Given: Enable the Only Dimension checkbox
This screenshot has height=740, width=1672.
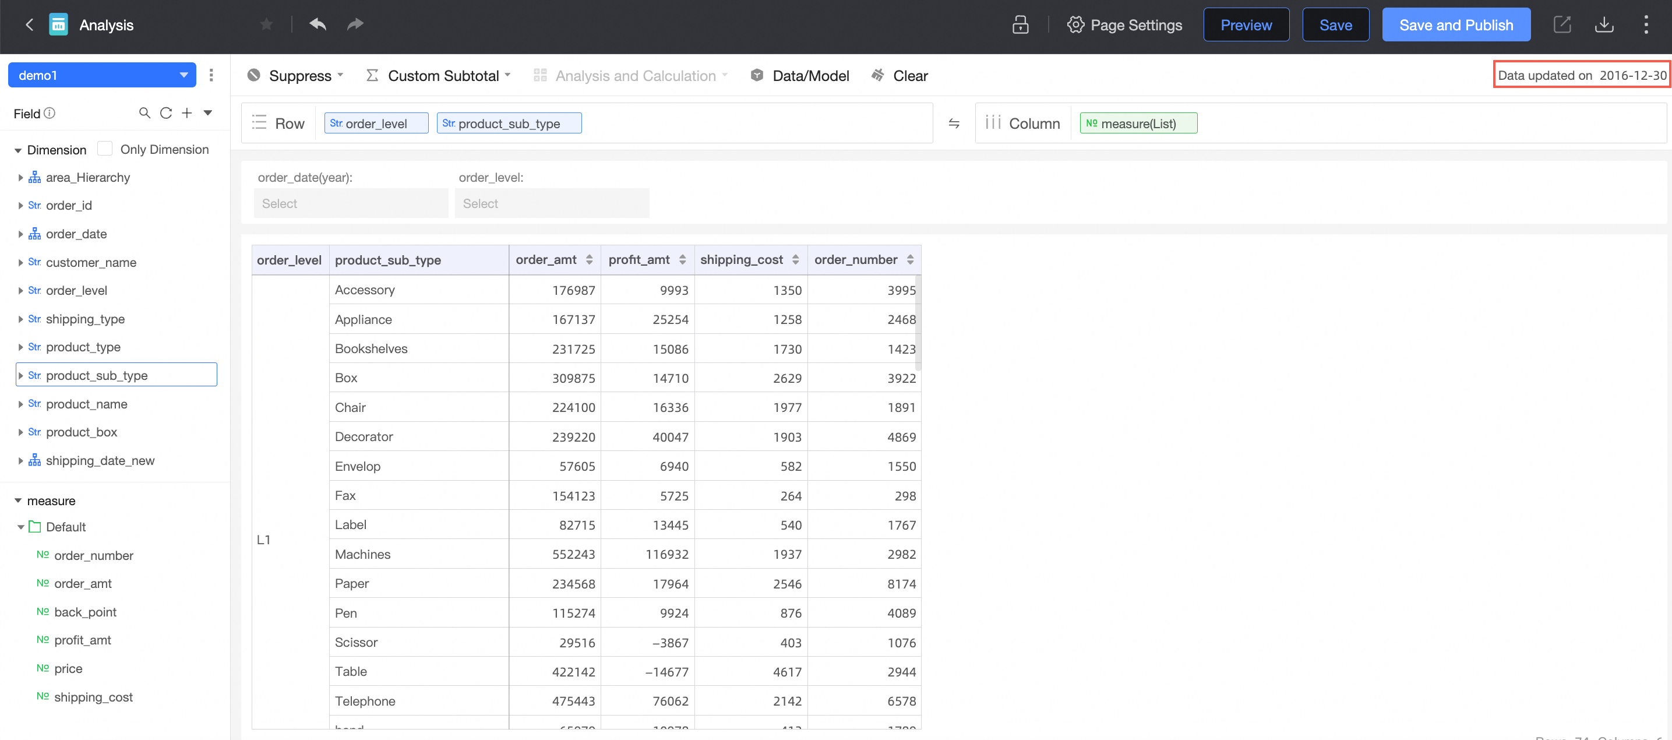Looking at the screenshot, I should pos(105,149).
